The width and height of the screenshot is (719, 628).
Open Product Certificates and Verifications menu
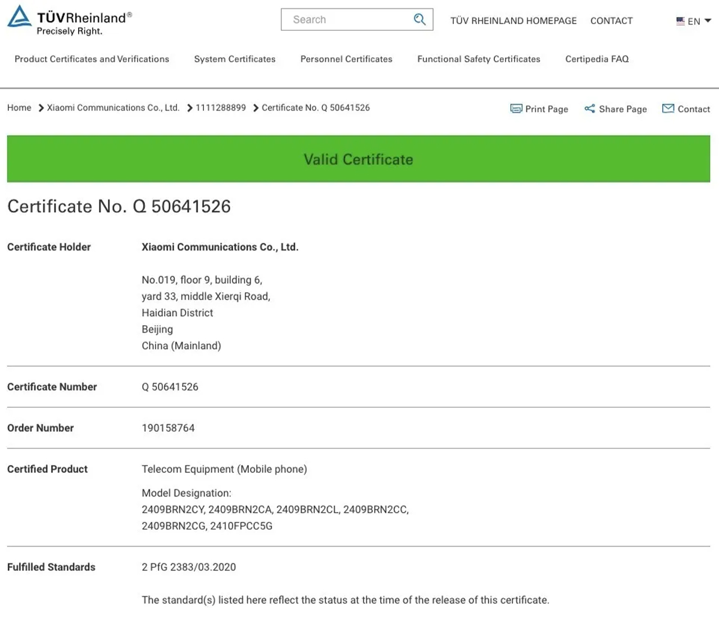(x=92, y=59)
